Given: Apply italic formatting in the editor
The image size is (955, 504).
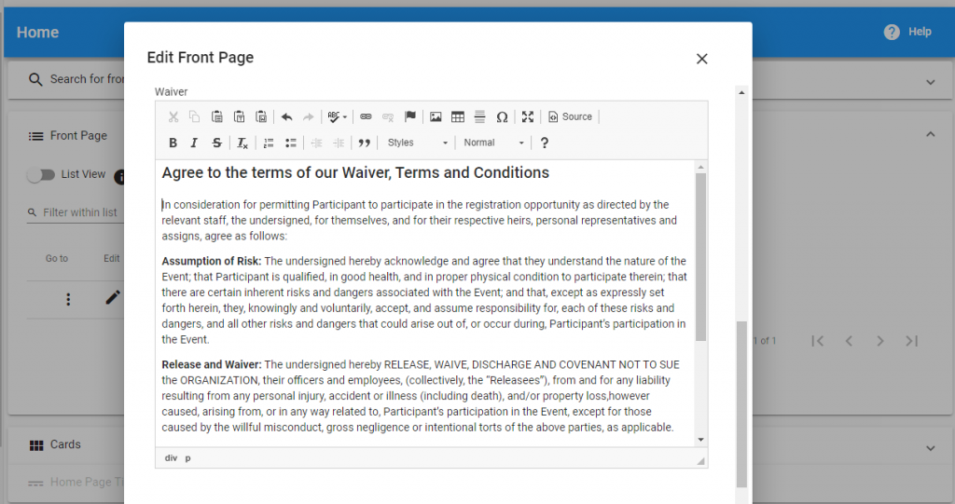Looking at the screenshot, I should [194, 143].
